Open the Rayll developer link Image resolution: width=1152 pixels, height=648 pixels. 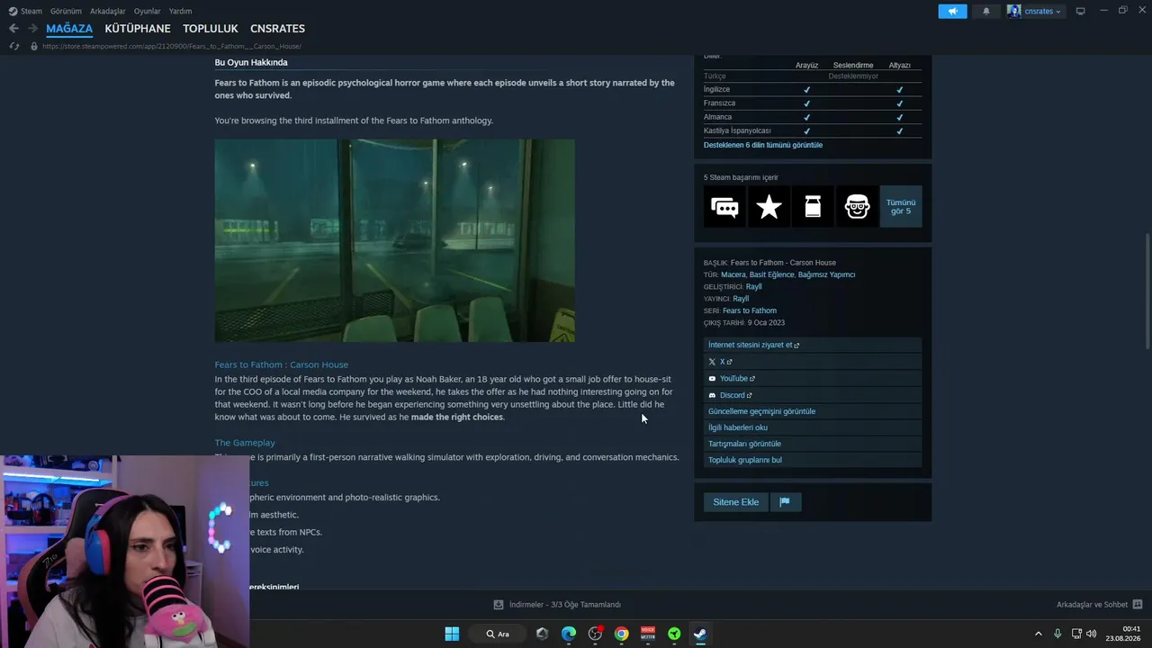pos(754,287)
